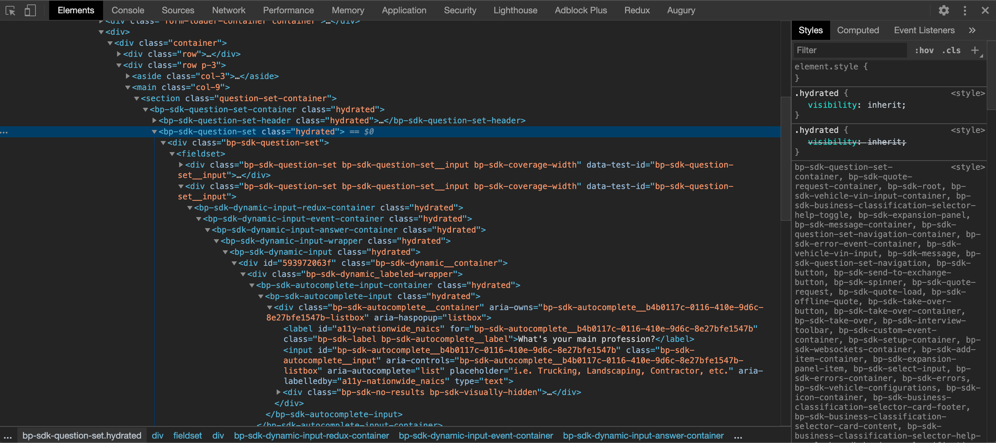Select bp-sdk-dynamic-input-answer-container breadcrumb
996x443 pixels.
click(x=643, y=435)
